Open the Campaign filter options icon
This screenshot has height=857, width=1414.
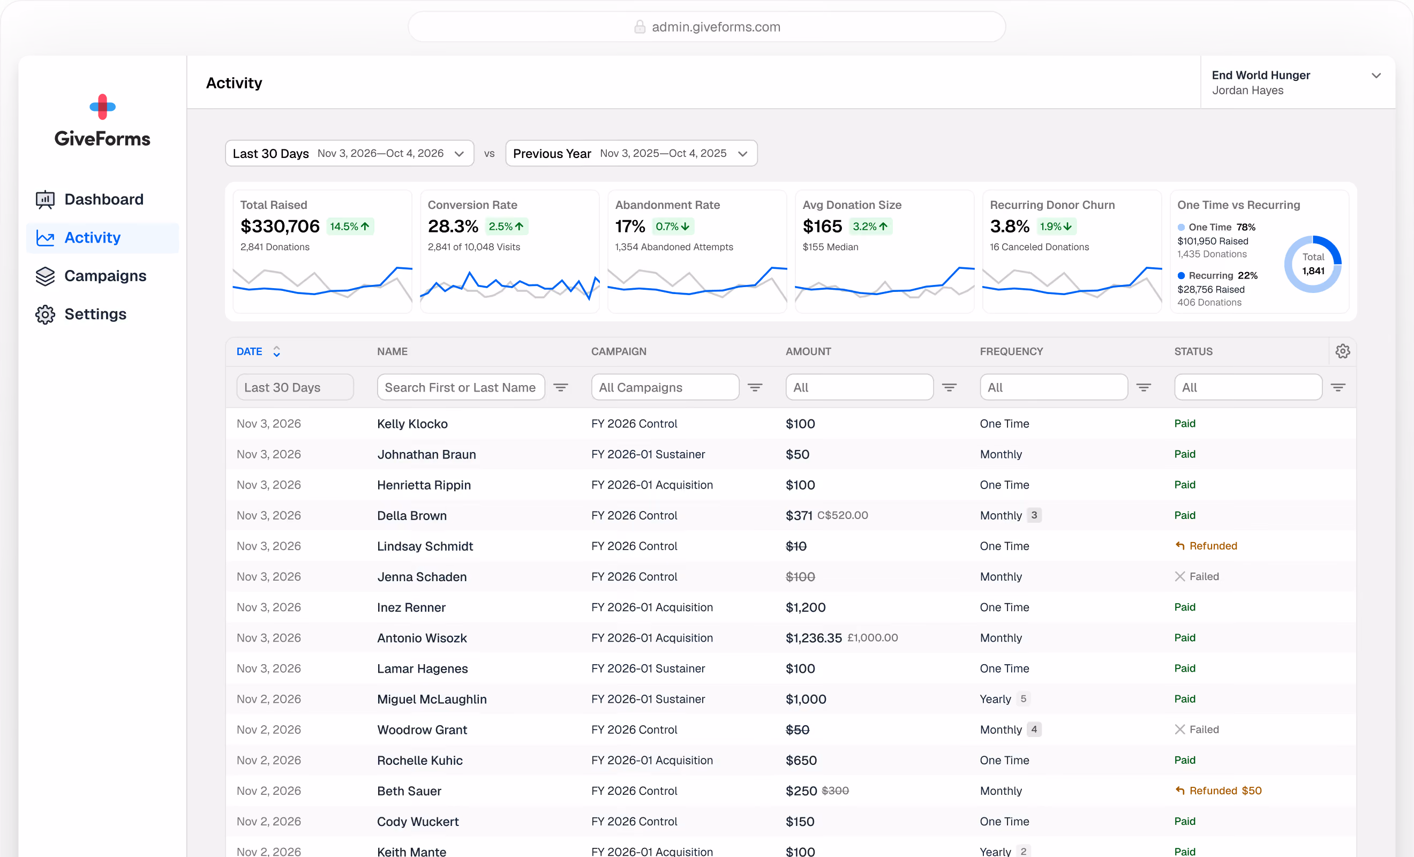point(755,387)
